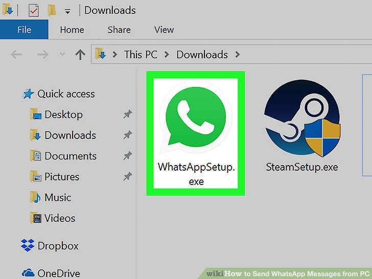Click the New folder quick access icon
Viewport: 372px width, 279px height.
click(x=52, y=10)
